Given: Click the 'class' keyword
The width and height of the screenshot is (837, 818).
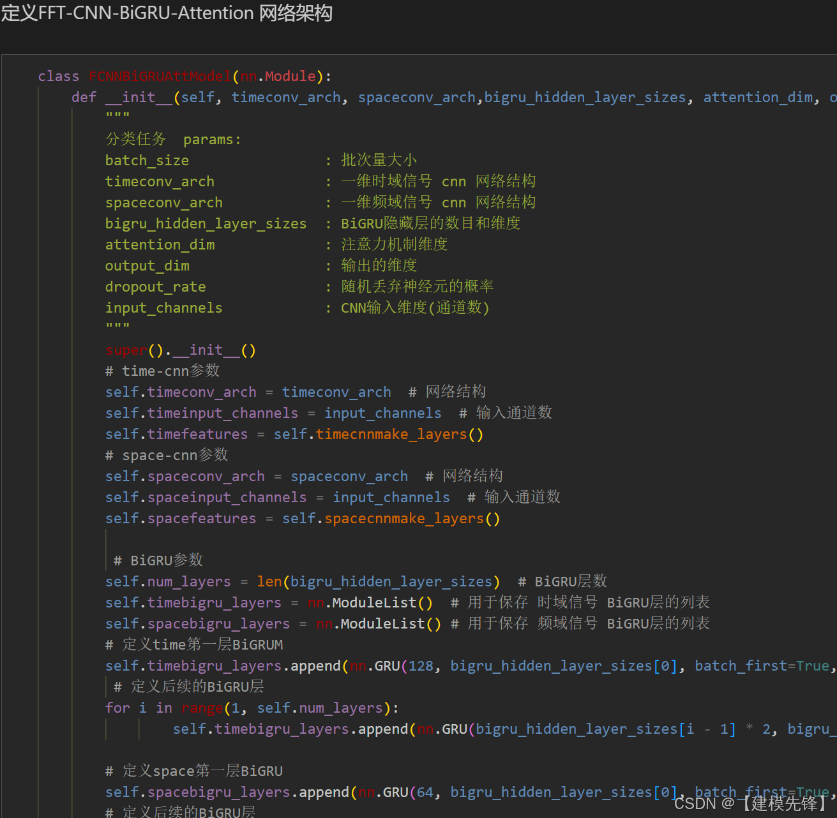Looking at the screenshot, I should click(58, 77).
